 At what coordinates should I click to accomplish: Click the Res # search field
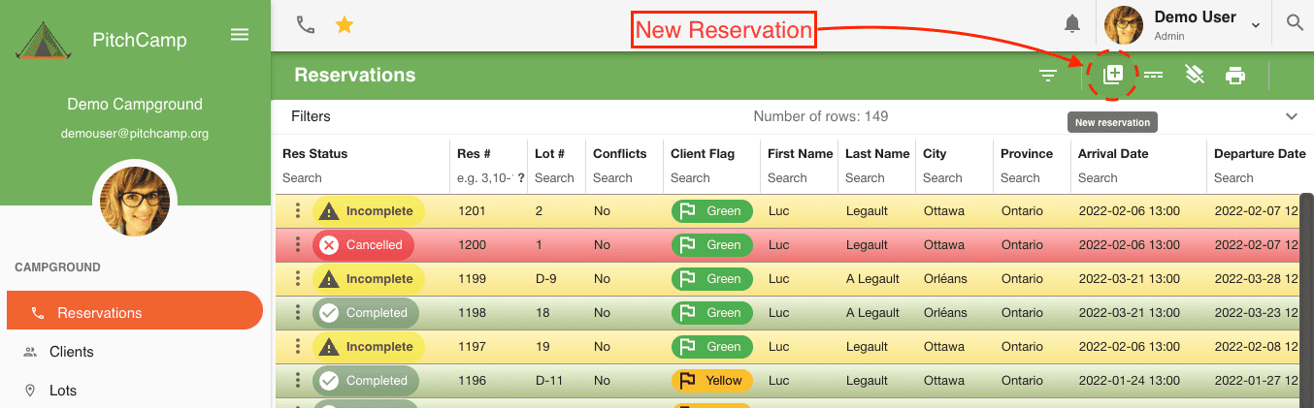click(x=483, y=178)
